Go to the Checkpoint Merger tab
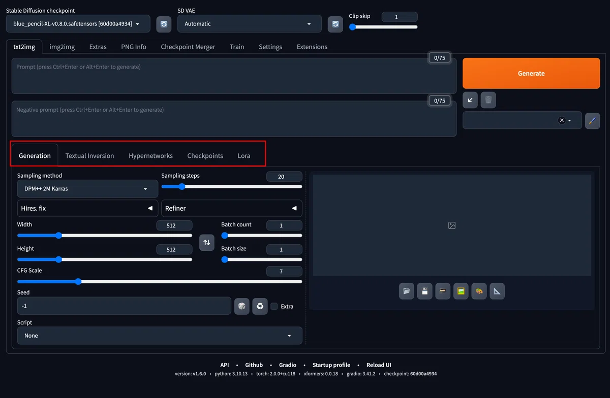This screenshot has height=398, width=610. coord(188,47)
